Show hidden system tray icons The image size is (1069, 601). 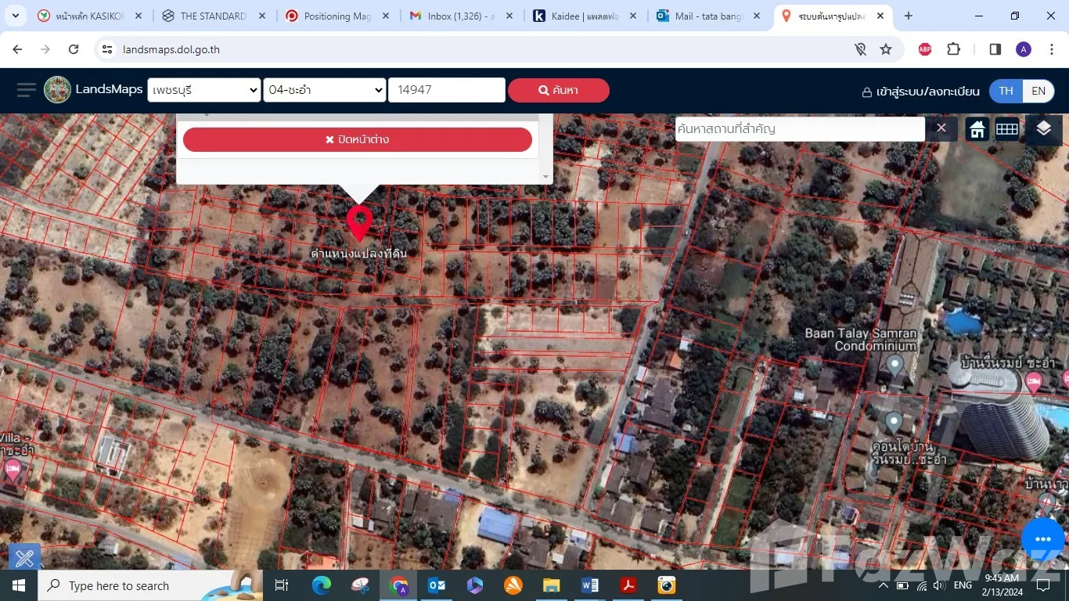tap(884, 585)
